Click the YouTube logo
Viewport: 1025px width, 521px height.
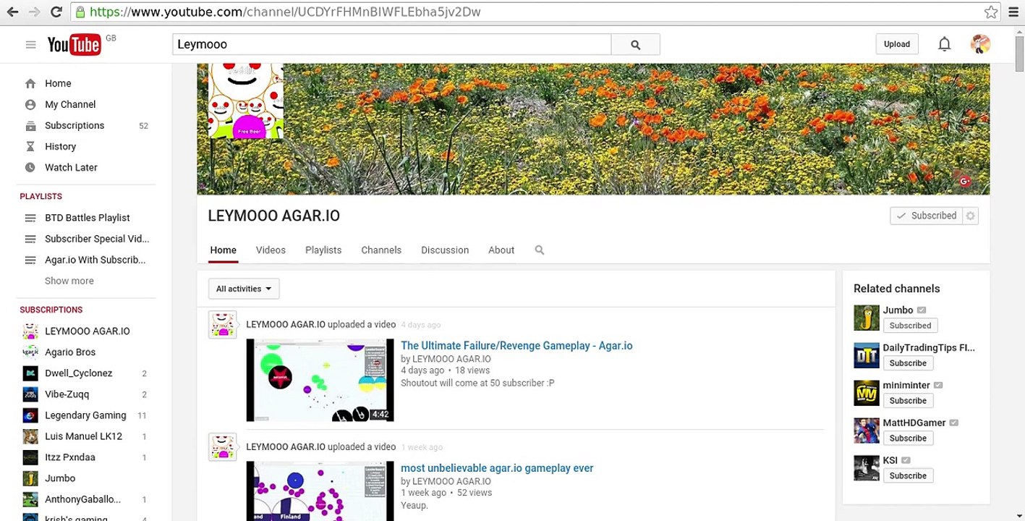74,45
